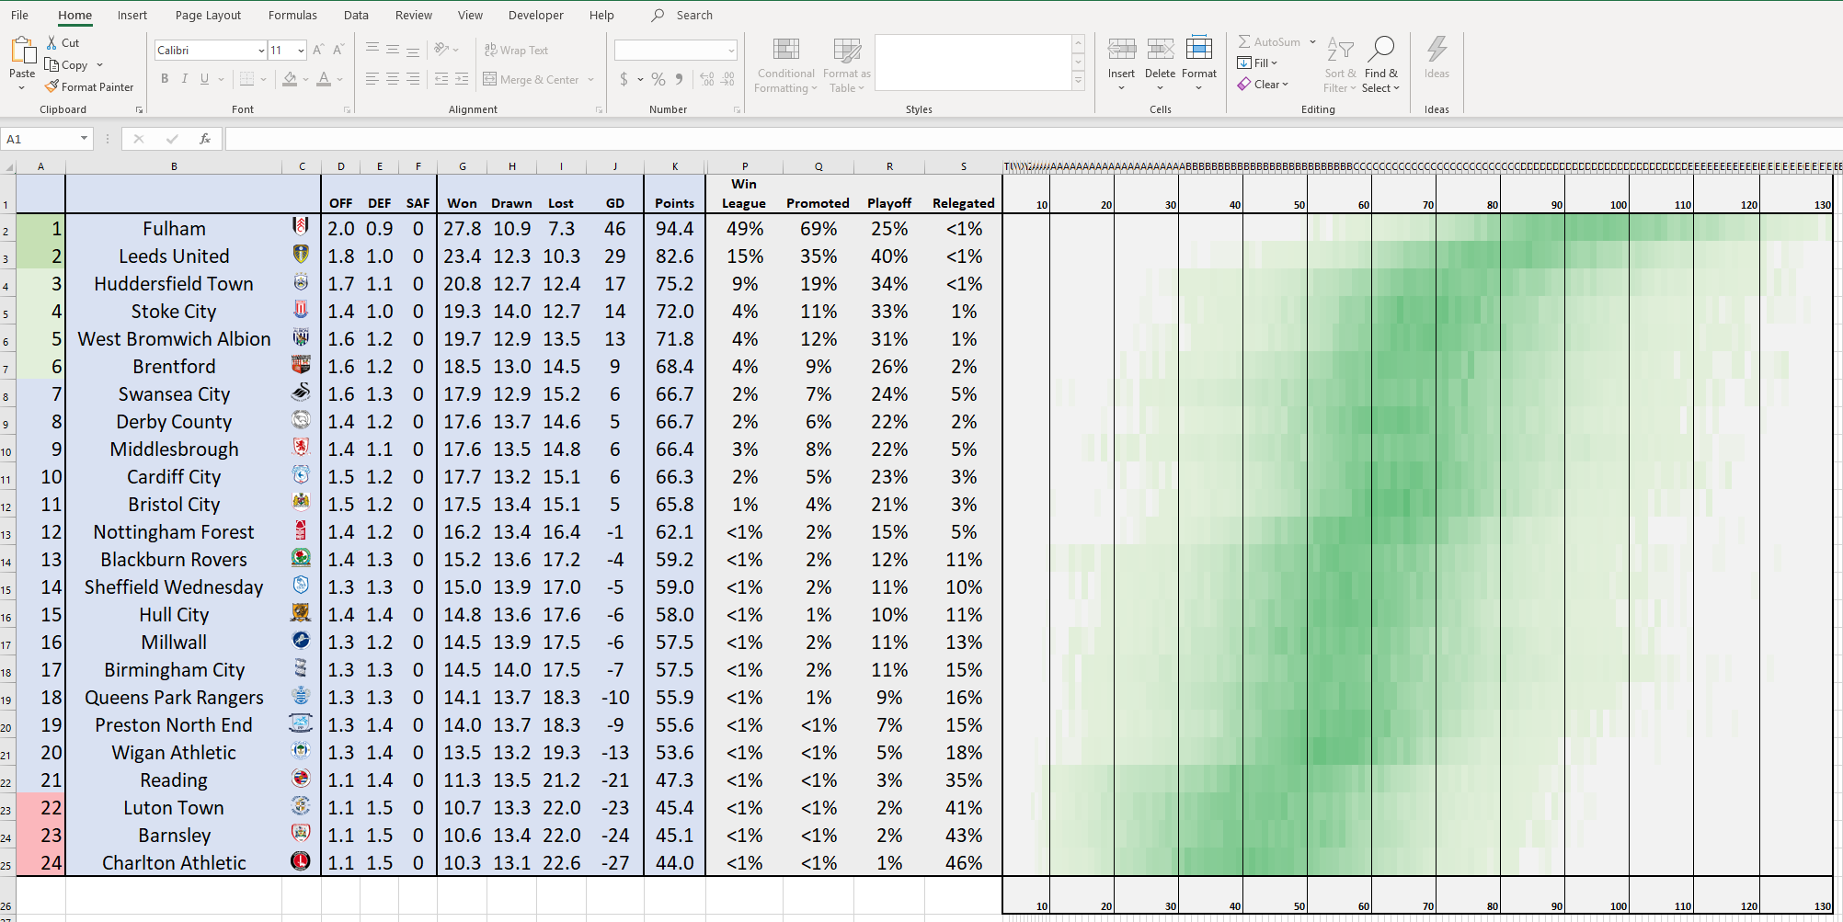The image size is (1843, 922).
Task: Click the Paste clipboard icon
Action: click(22, 51)
